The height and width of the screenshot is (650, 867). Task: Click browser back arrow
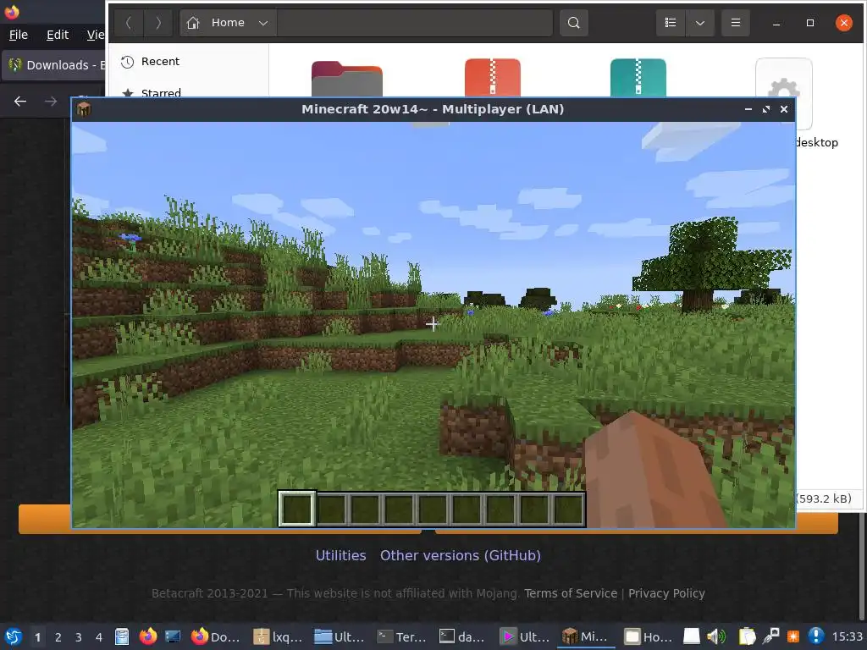(20, 102)
